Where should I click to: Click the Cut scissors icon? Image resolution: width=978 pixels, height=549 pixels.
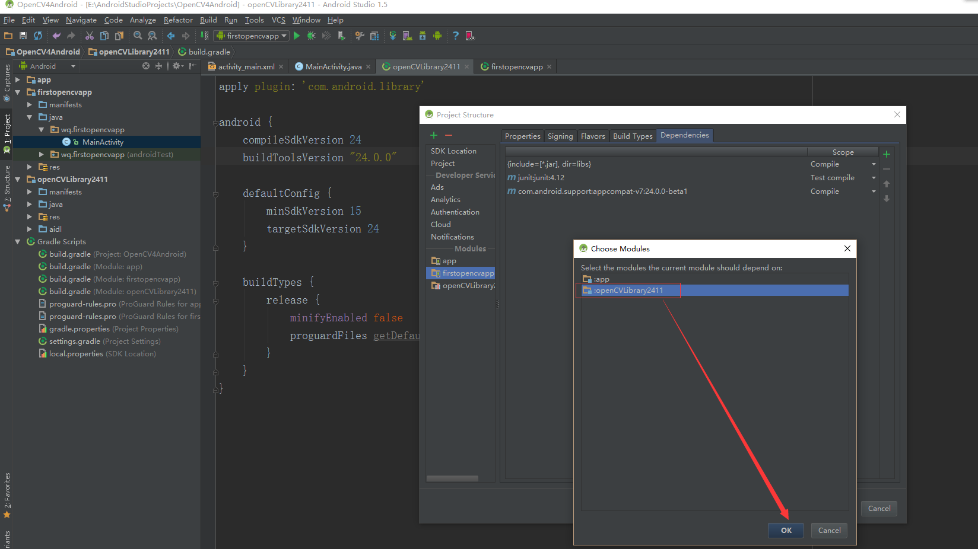90,36
